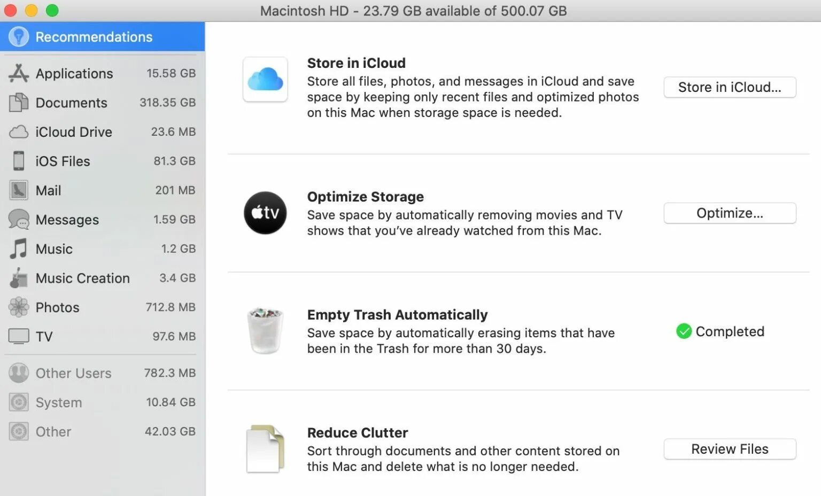
Task: Open Review Files for Reduce Clutter
Action: [730, 449]
